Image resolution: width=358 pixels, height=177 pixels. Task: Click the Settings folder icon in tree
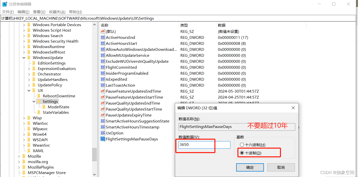click(39, 101)
